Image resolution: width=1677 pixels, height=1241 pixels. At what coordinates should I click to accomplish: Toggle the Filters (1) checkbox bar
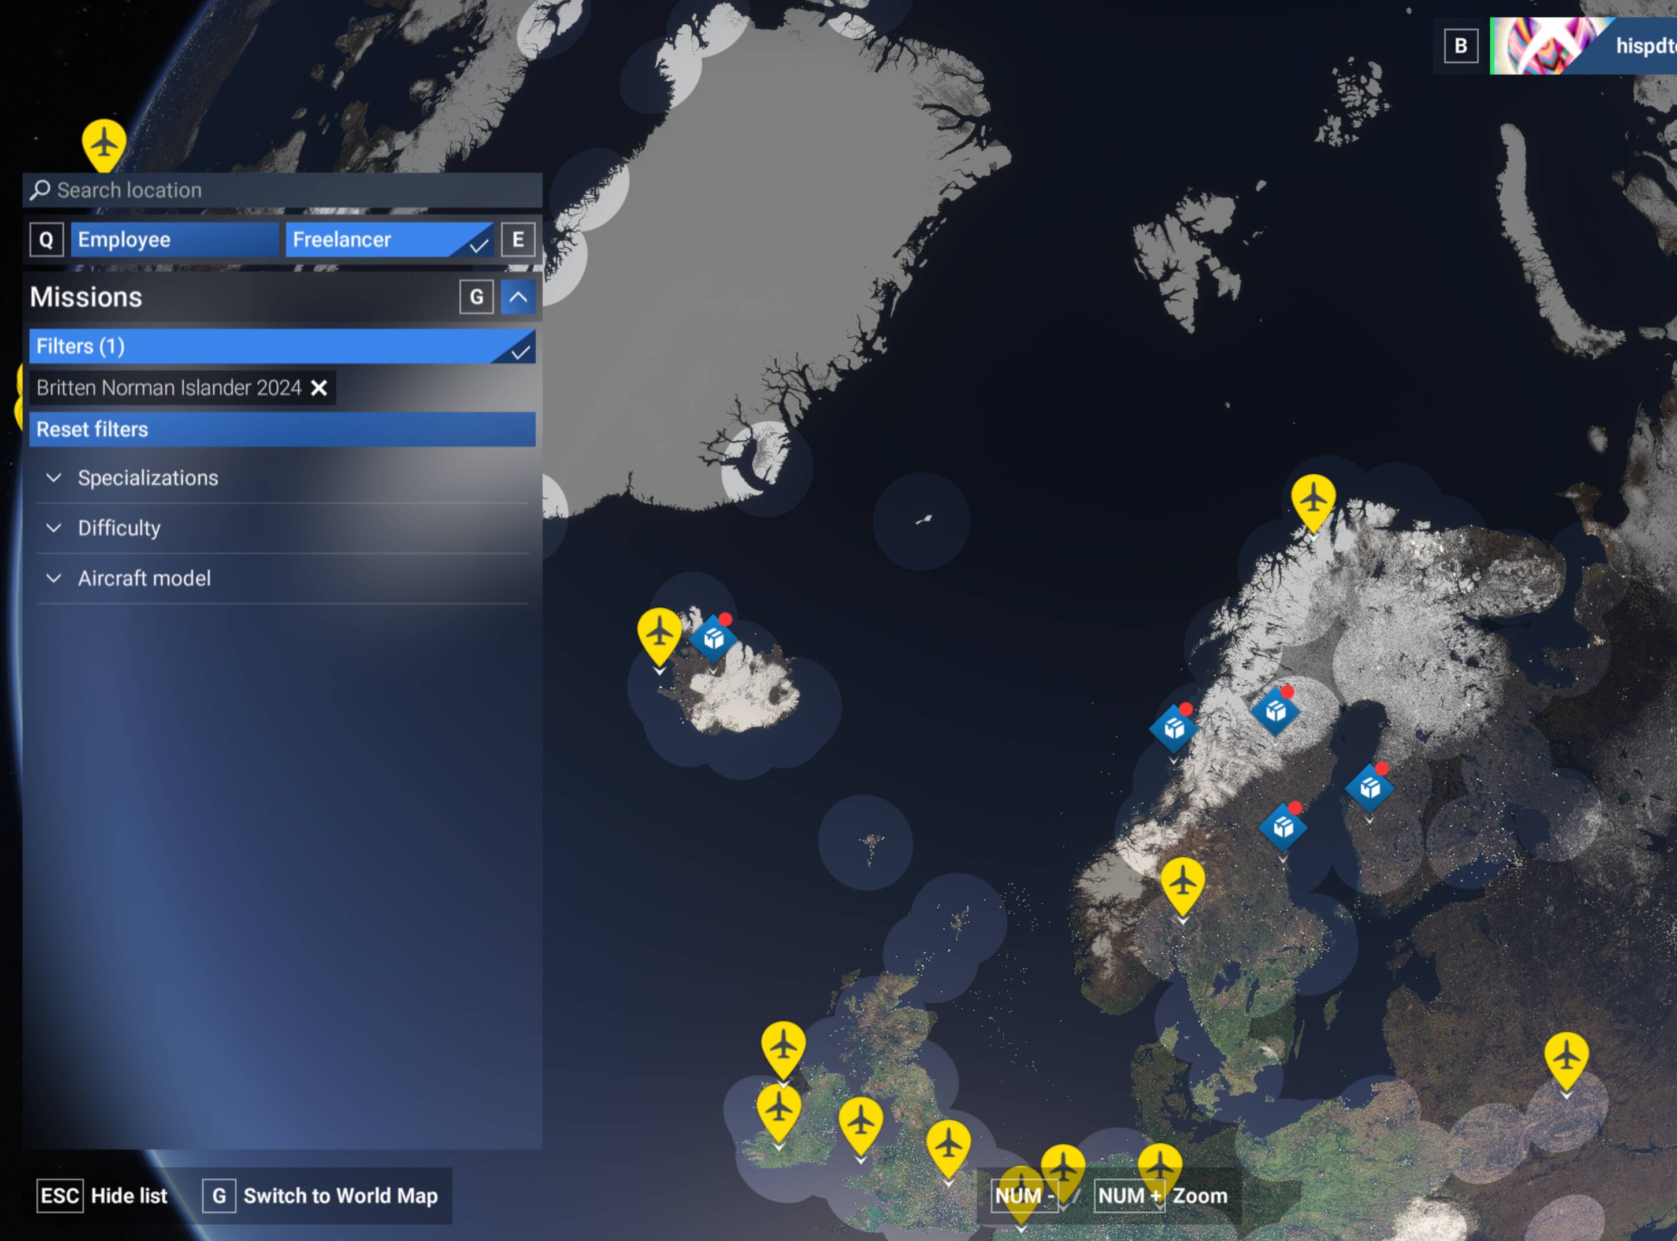coord(282,346)
